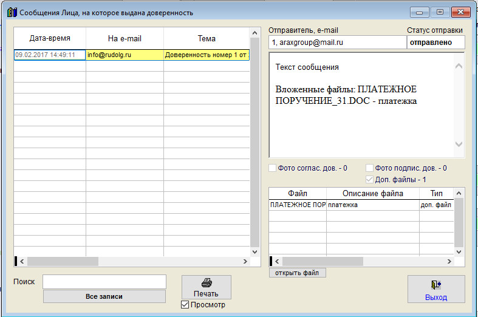Click the files table scroll right arrow
Screen dimensions: 478x317
coord(449,261)
